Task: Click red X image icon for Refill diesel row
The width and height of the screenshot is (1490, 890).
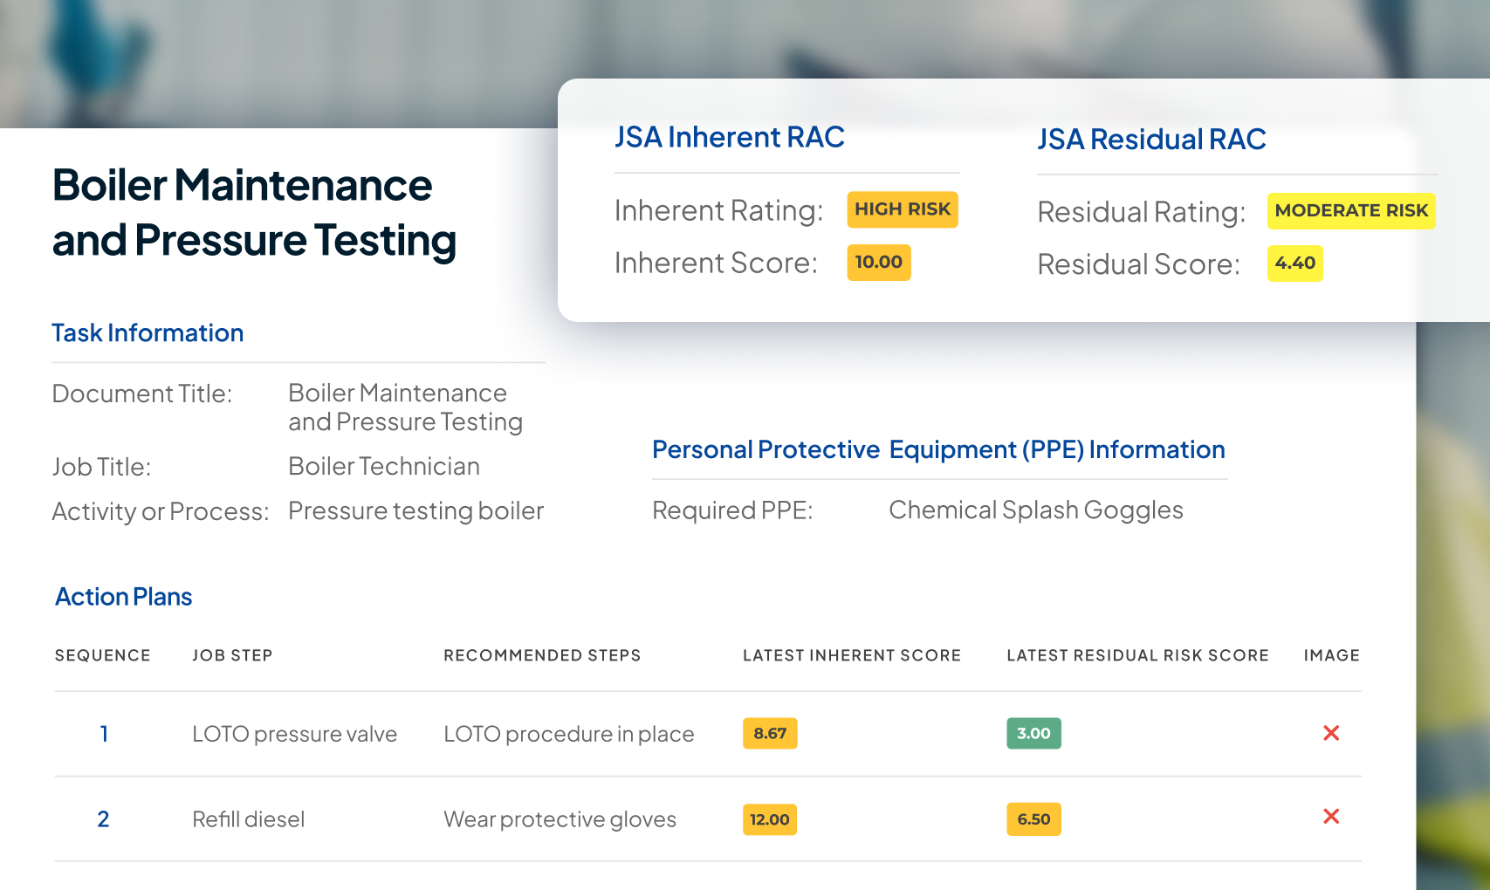Action: click(x=1331, y=817)
